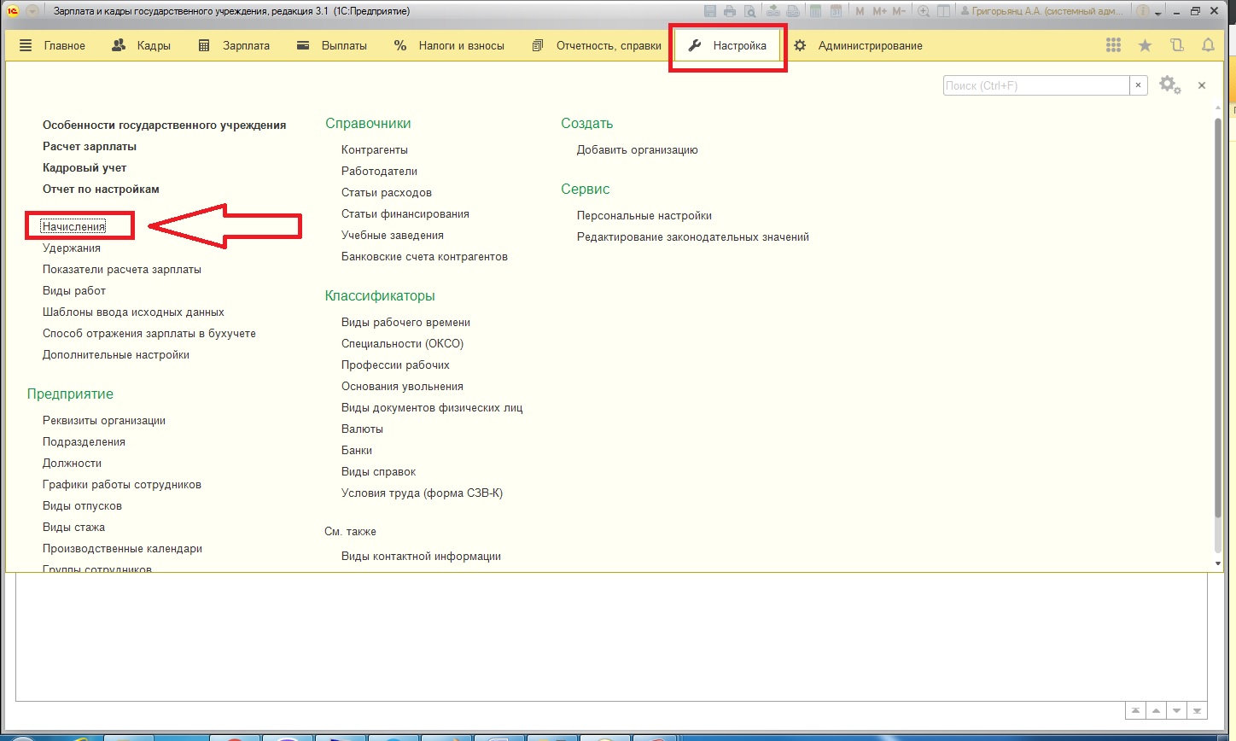Open the history scroll icon
The image size is (1236, 741).
[x=1177, y=46]
